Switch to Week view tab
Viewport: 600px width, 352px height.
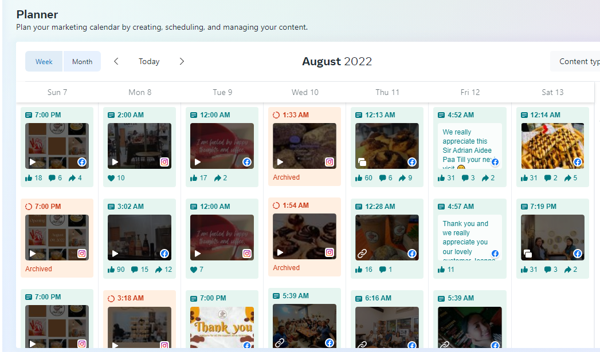tap(44, 62)
